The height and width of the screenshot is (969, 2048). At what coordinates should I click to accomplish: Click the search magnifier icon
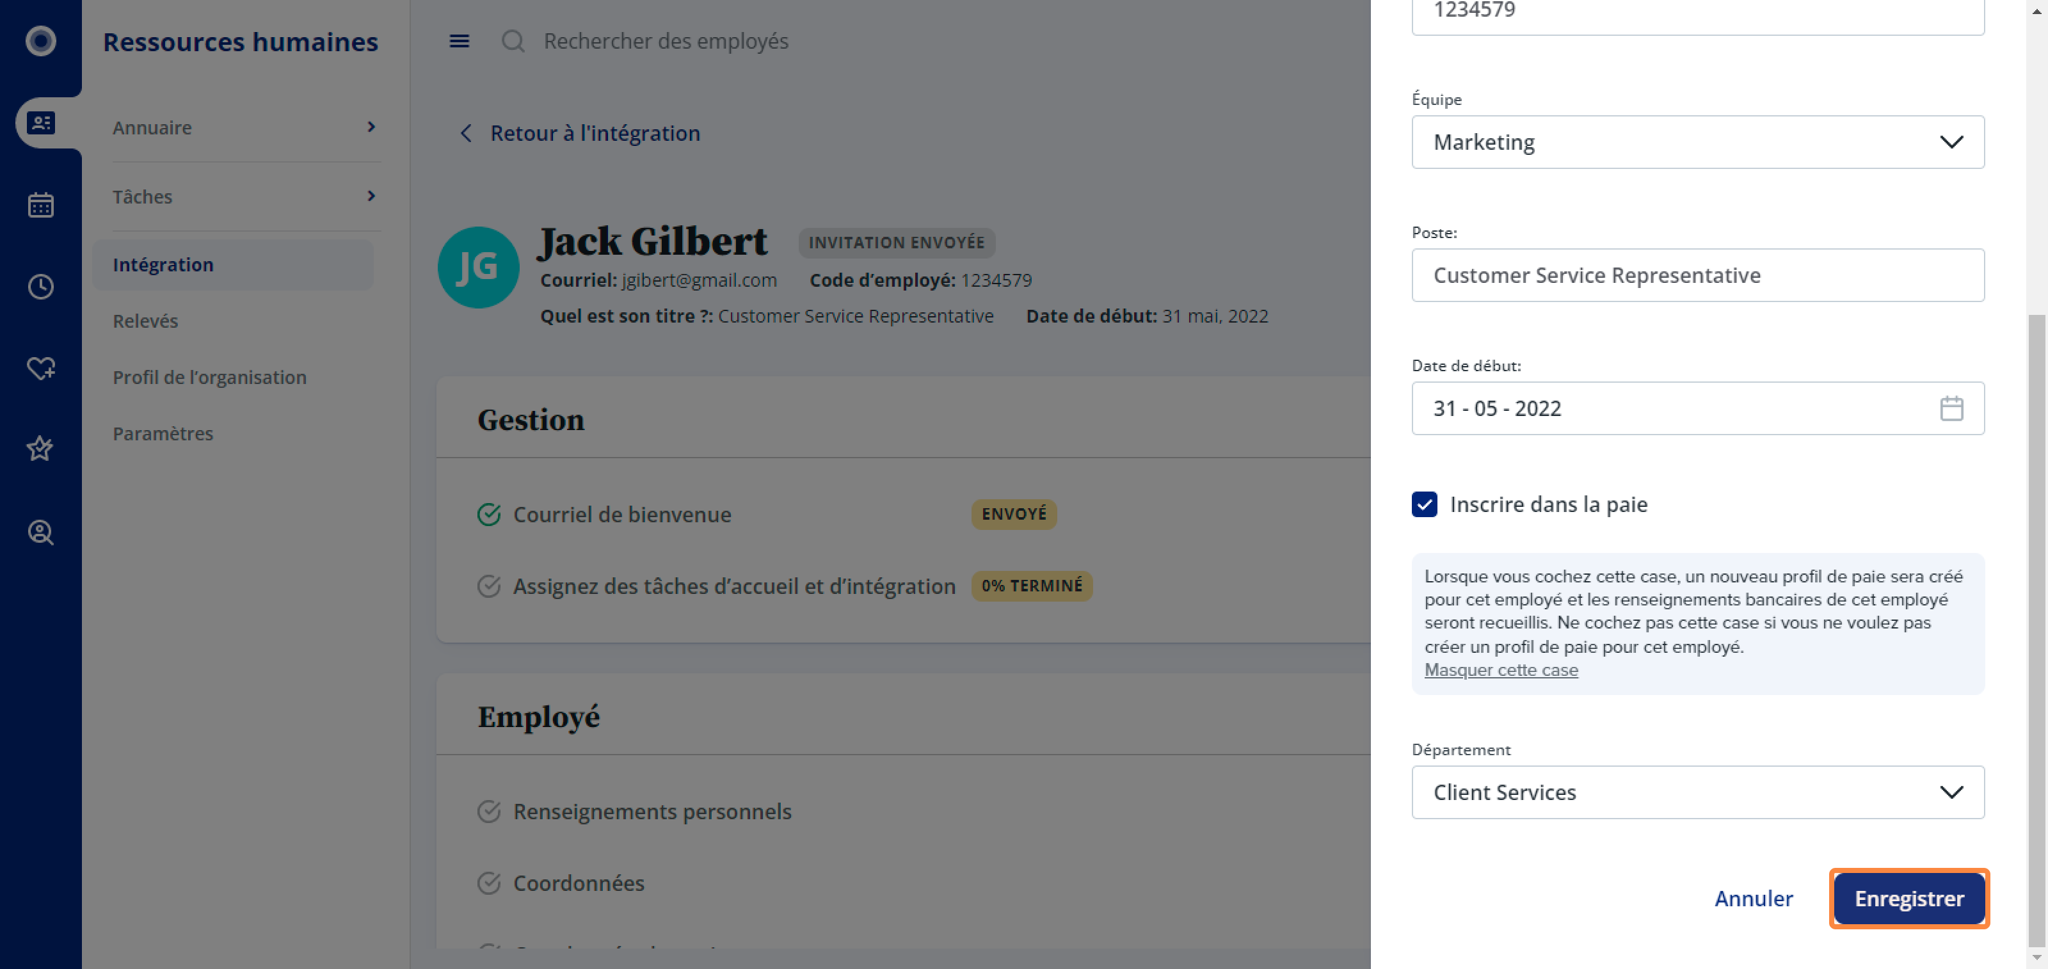(513, 40)
